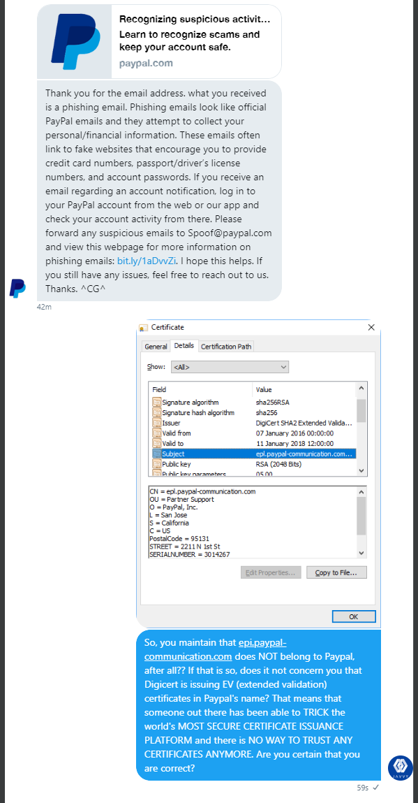This screenshot has height=803, width=418.
Task: Click the disabled Edit Properties button
Action: click(x=271, y=572)
